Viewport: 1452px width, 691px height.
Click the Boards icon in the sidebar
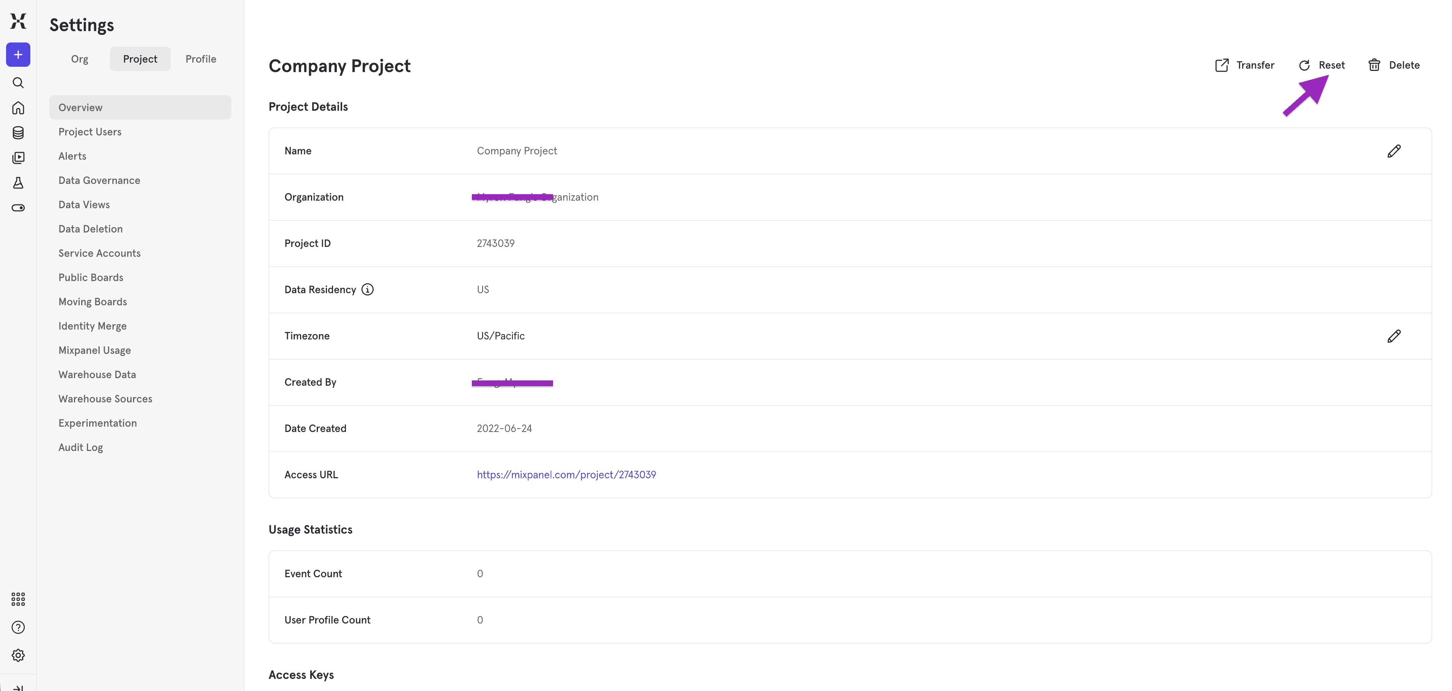click(x=18, y=158)
